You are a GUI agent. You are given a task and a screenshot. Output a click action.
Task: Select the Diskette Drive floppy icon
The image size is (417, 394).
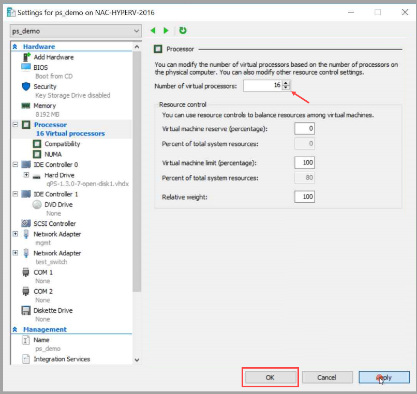tap(26, 310)
